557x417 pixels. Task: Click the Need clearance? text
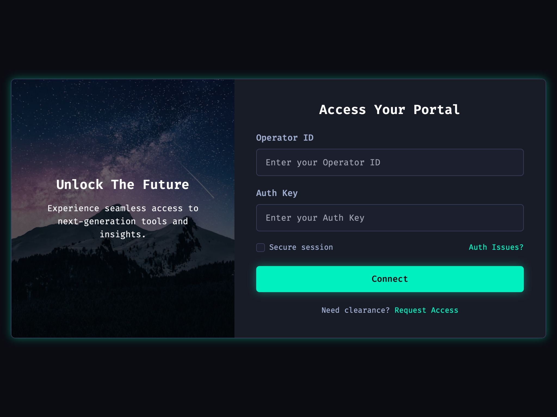point(356,310)
